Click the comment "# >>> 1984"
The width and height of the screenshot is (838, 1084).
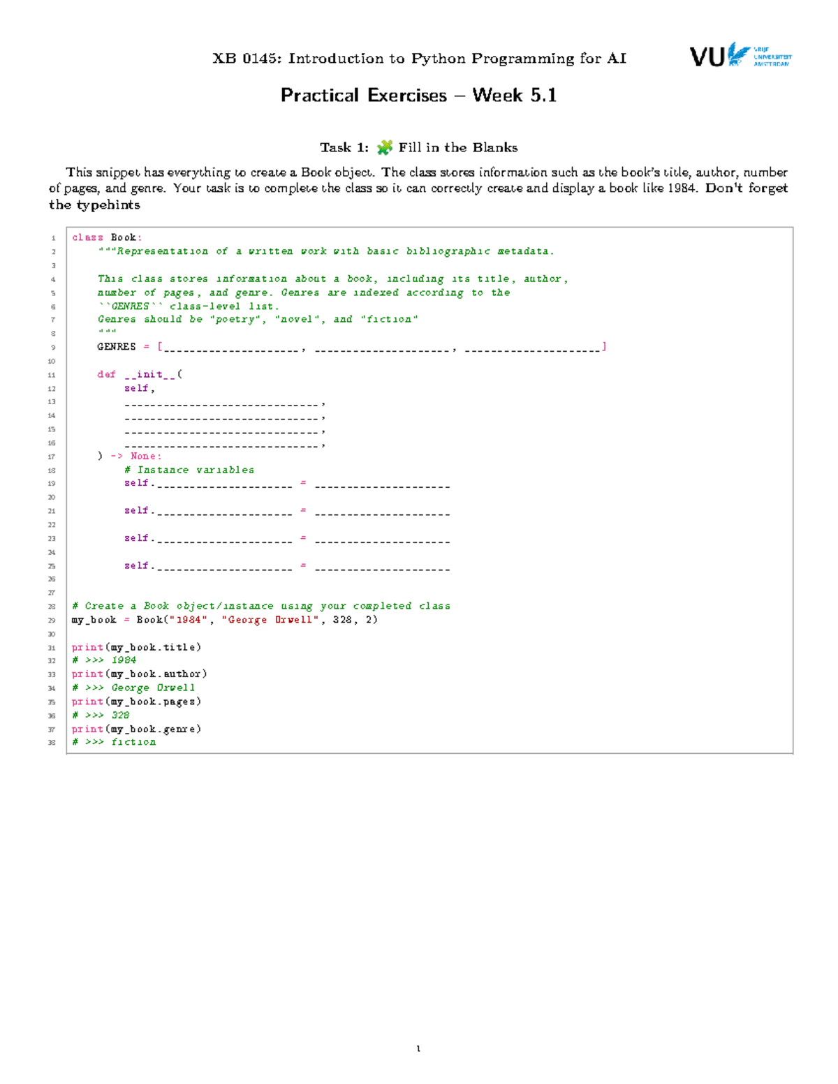(x=104, y=660)
